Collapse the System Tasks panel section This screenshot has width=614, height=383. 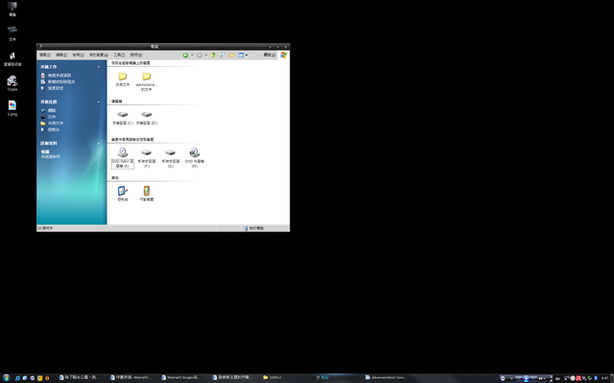[x=98, y=67]
